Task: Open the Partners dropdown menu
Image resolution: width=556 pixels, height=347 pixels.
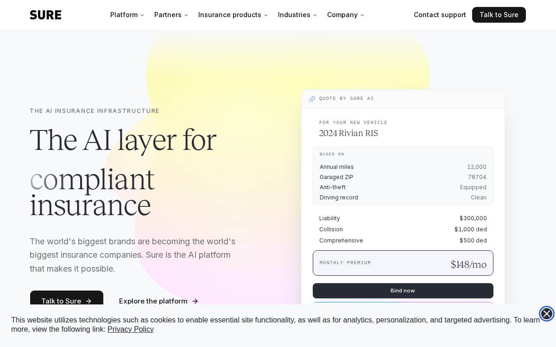Action: [171, 15]
